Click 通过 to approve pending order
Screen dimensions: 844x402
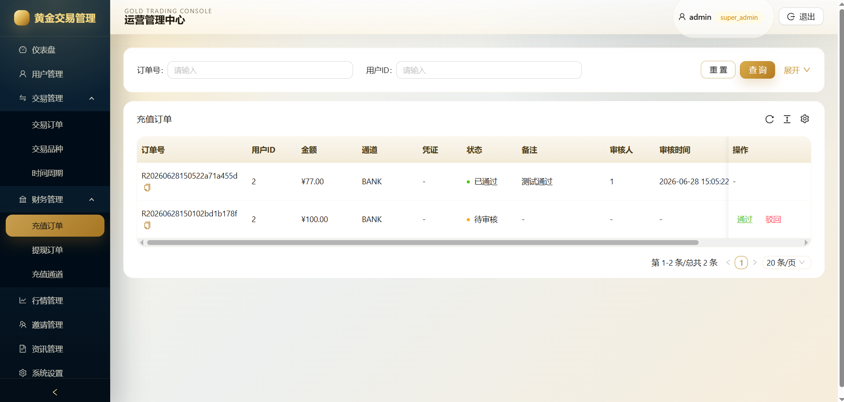(x=744, y=219)
